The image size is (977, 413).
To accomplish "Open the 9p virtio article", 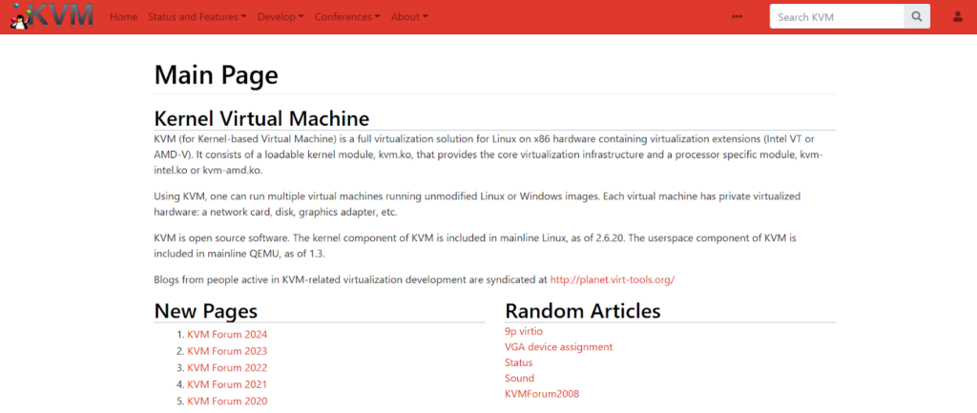I will (524, 331).
